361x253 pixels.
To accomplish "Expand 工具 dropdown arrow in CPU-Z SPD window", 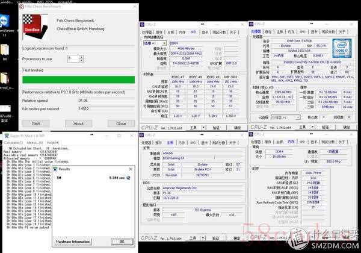I will coord(203,128).
